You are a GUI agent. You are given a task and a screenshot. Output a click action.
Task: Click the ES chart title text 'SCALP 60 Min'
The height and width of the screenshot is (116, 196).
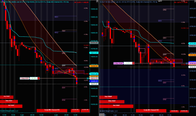105,2
